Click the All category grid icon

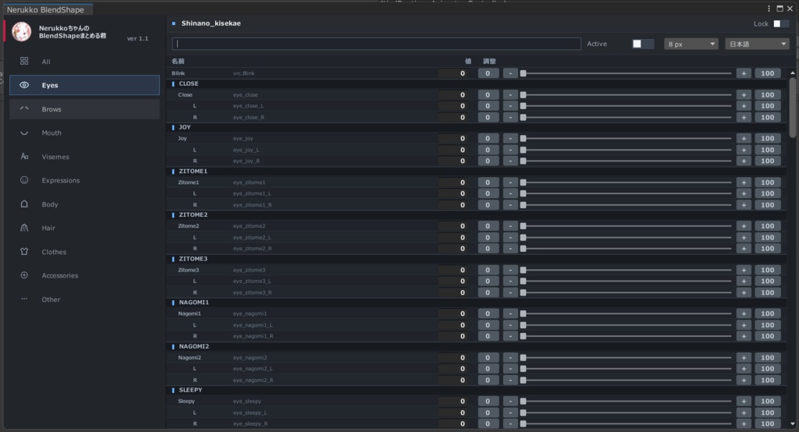point(24,61)
